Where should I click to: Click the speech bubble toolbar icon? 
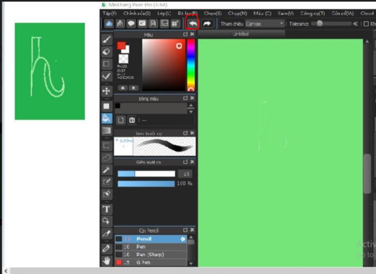click(x=131, y=23)
